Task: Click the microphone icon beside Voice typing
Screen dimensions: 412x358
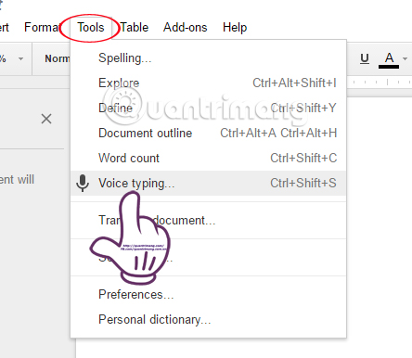Action: [83, 183]
